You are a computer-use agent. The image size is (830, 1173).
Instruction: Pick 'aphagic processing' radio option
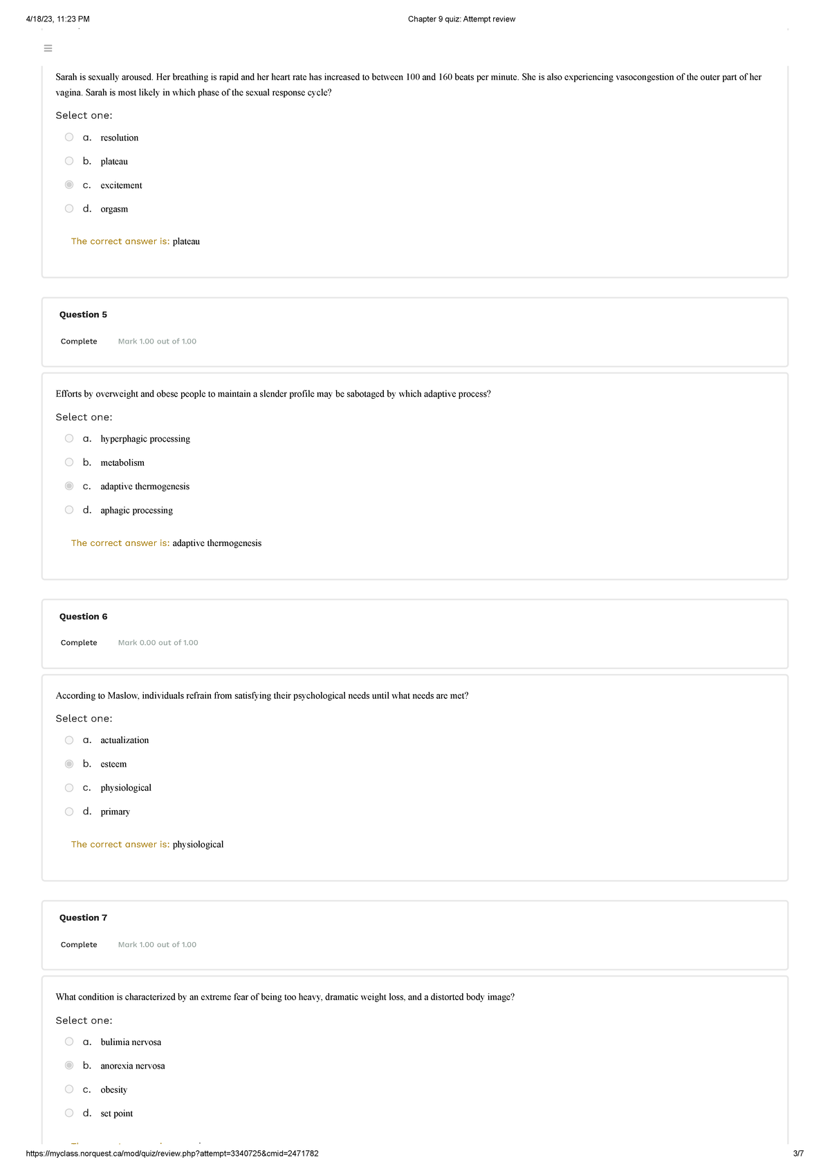pyautogui.click(x=69, y=510)
